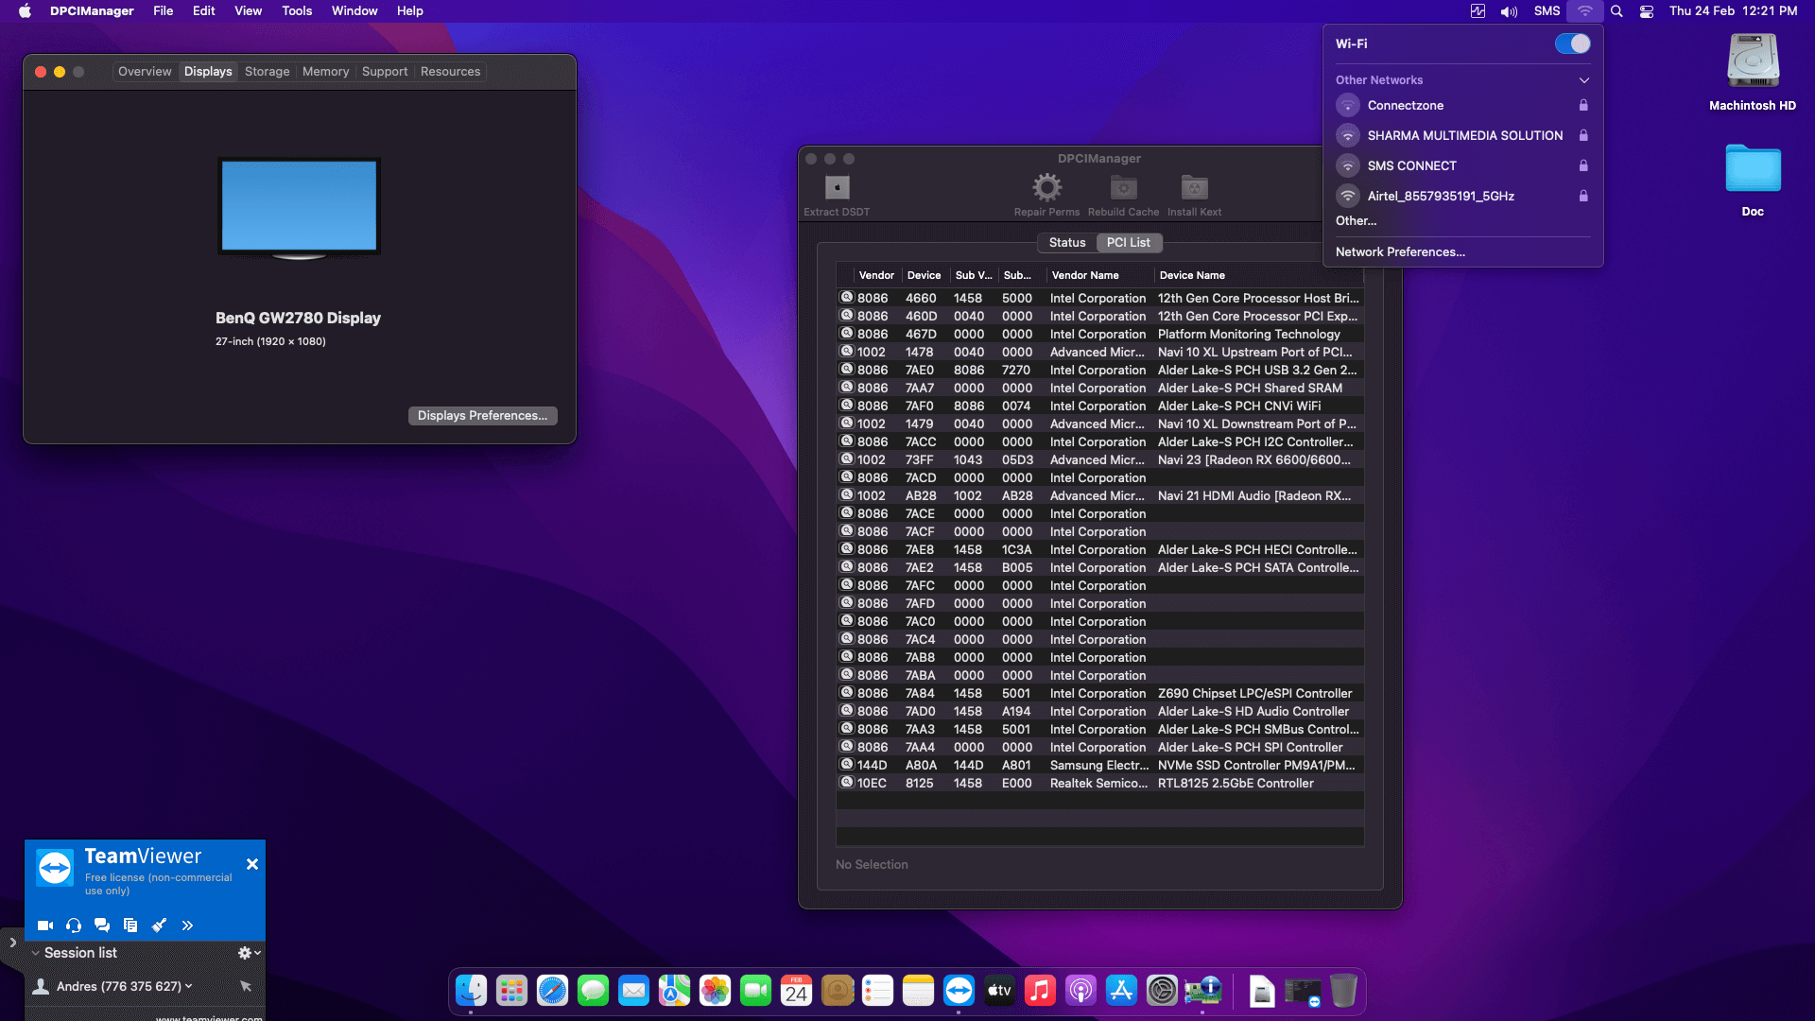The image size is (1815, 1021).
Task: Click the remote cursor arrow next to Andres
Action: pyautogui.click(x=246, y=986)
